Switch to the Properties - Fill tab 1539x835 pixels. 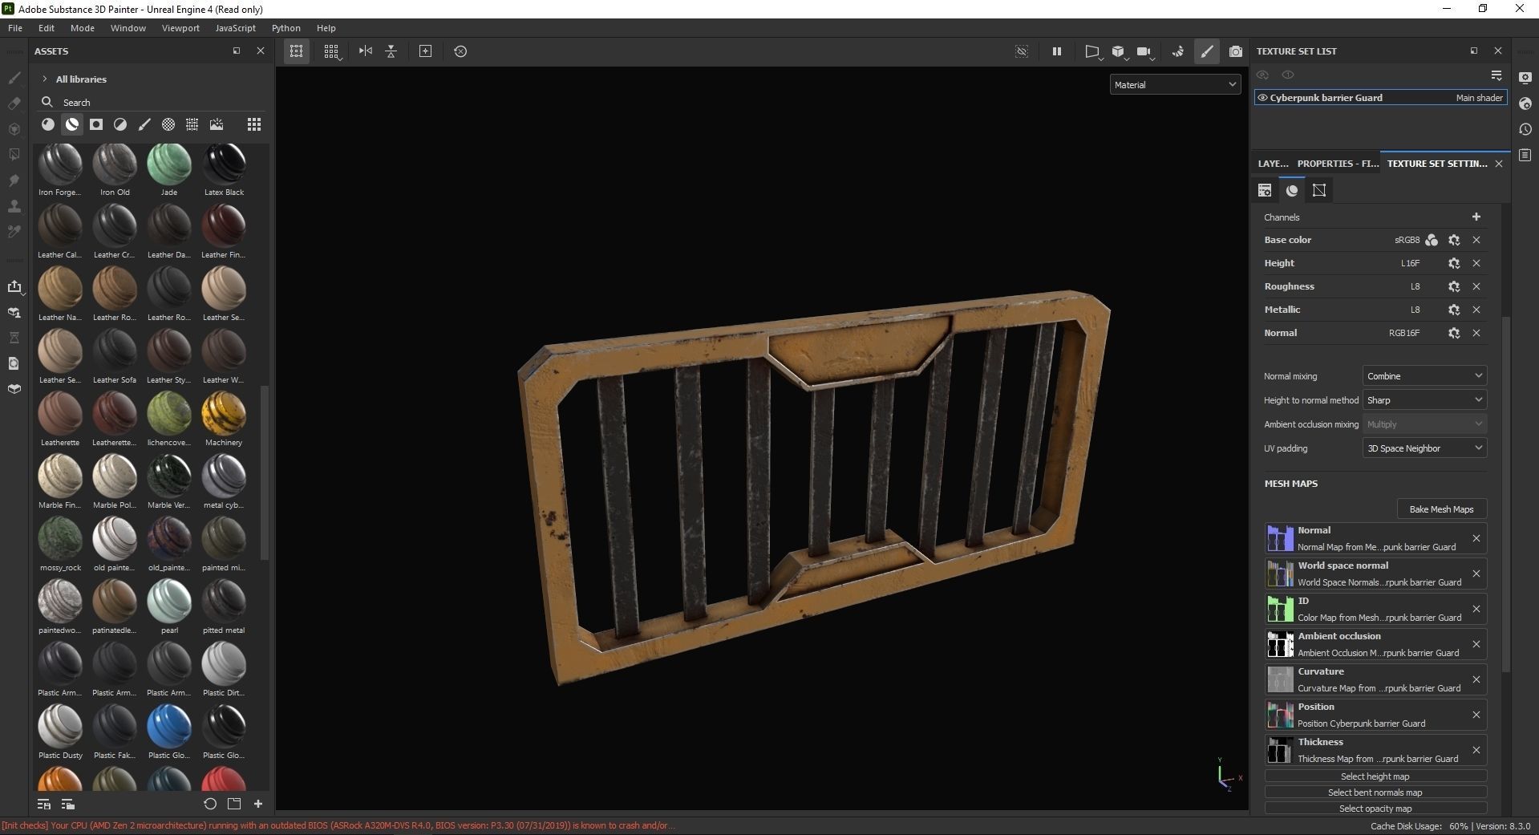[1338, 164]
